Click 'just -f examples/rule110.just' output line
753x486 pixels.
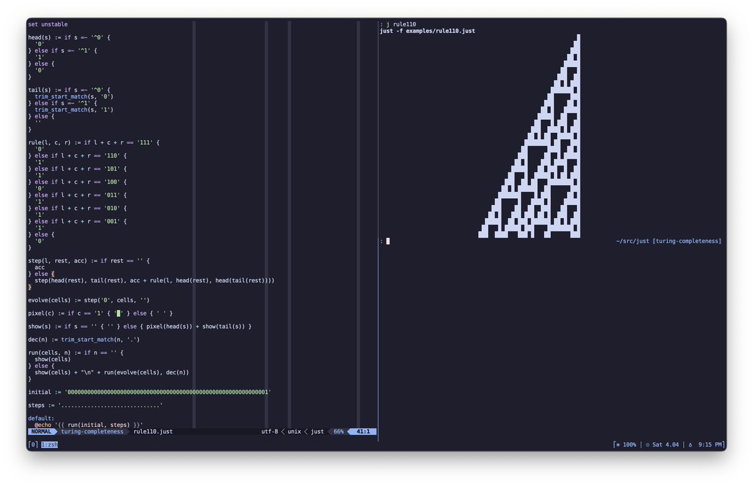(x=427, y=31)
